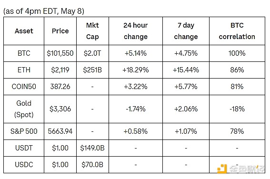Click the BTC market cap $2.0T
Screen dimensions: 270x179
point(92,53)
